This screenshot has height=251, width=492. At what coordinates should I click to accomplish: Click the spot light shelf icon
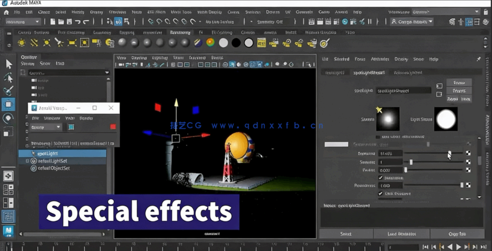tap(59, 43)
